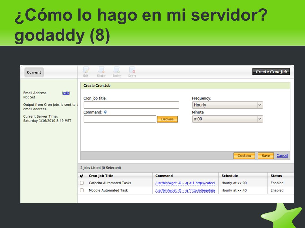Open the Minute dropdown showing x:00
Viewport: 305px width, 228px height.
coord(227,119)
